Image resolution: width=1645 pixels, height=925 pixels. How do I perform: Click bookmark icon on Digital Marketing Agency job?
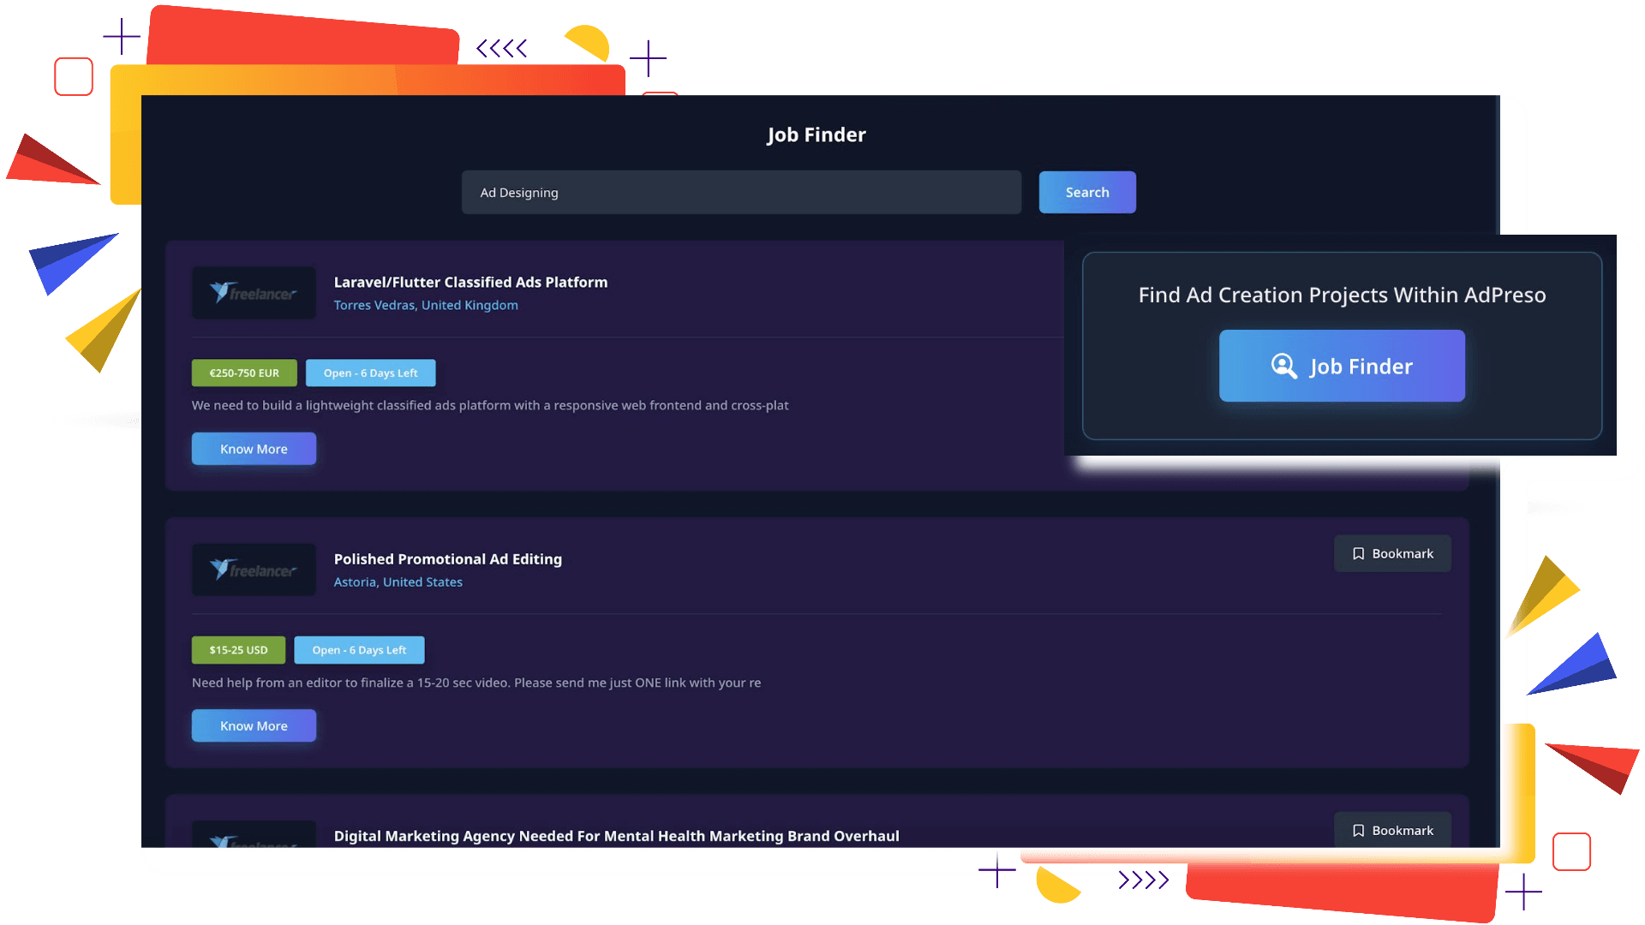[1359, 831]
